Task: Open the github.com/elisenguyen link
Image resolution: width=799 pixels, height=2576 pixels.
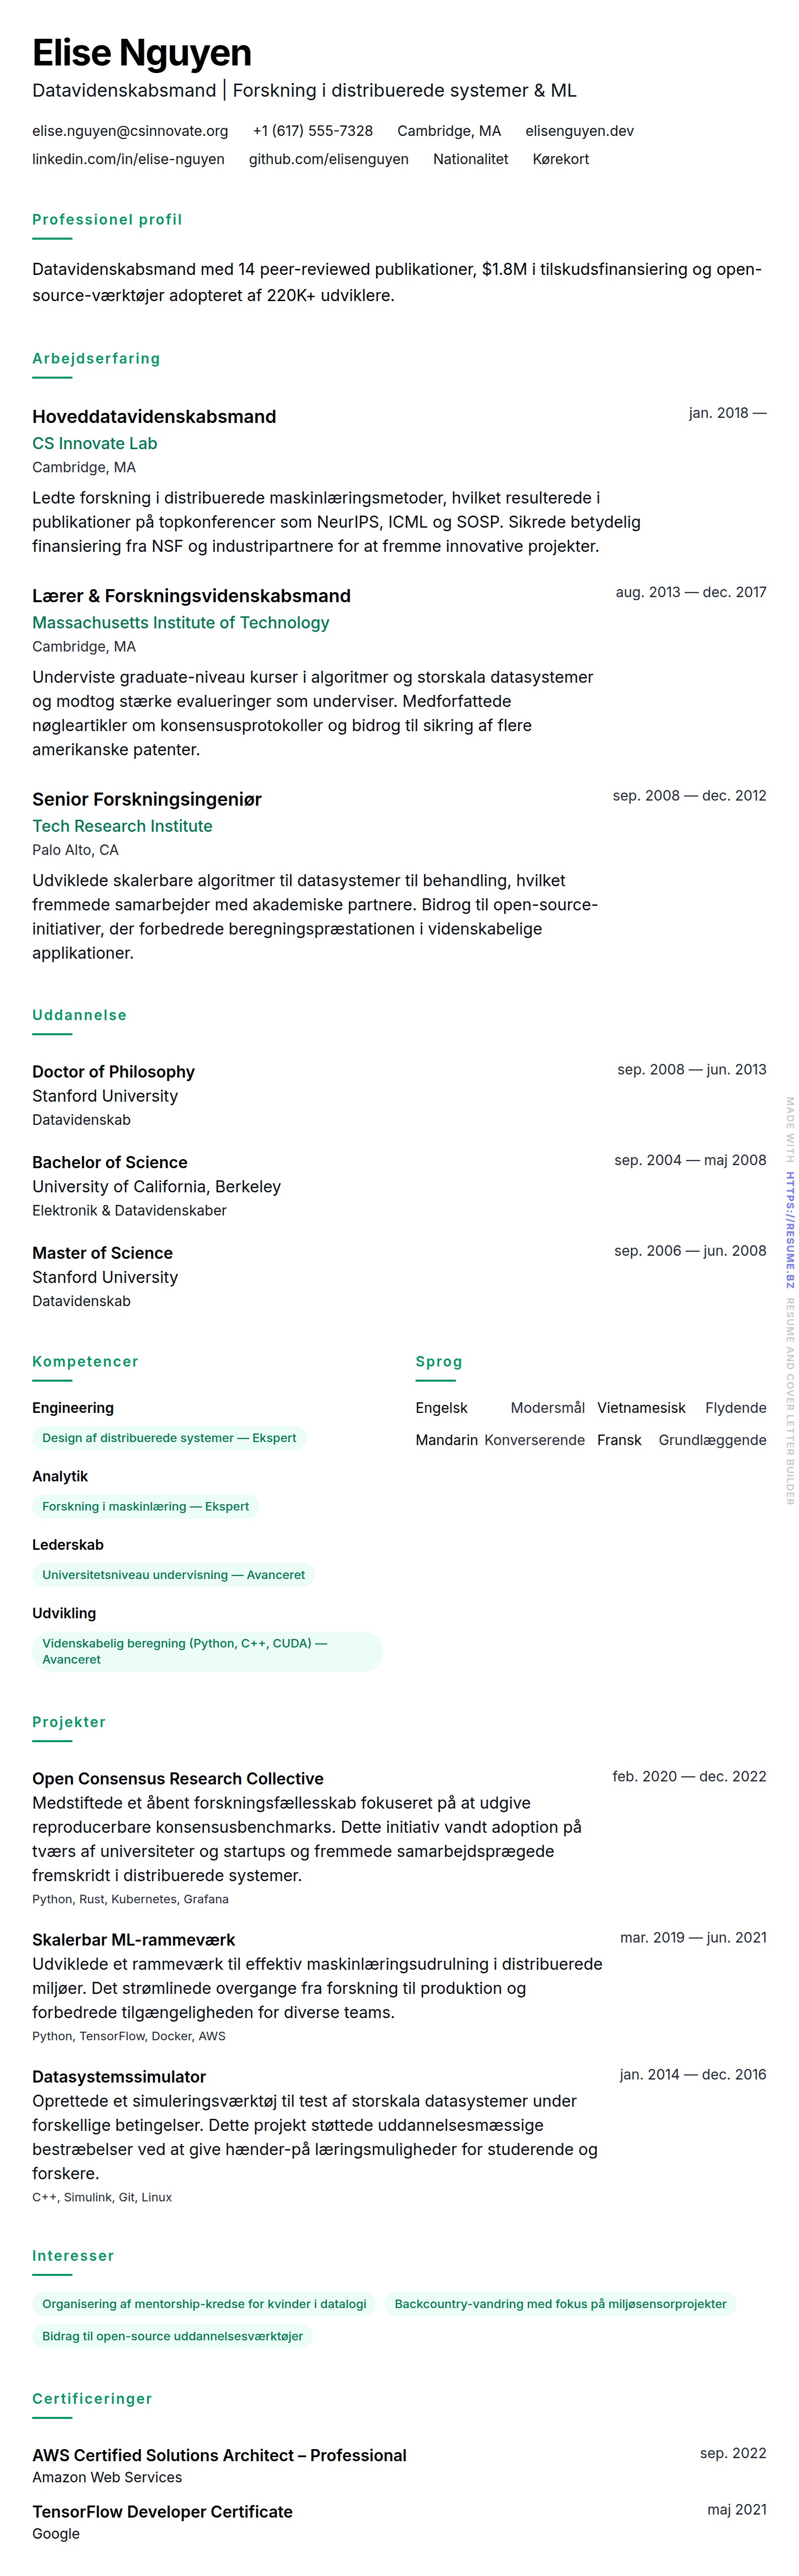Action: (329, 159)
